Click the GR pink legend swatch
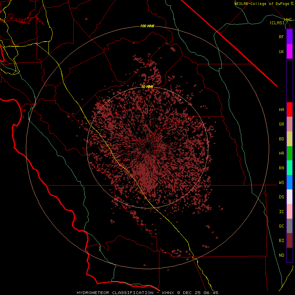This screenshot has height=295, width=295. pos(289,124)
